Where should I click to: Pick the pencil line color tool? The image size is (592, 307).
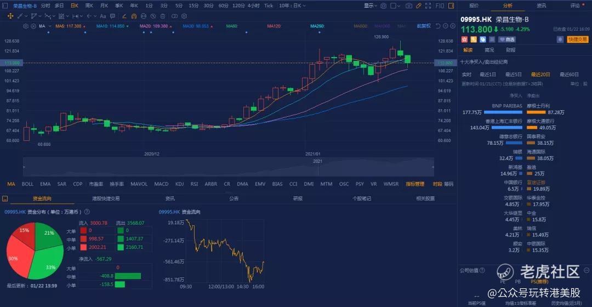(124, 16)
